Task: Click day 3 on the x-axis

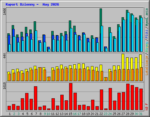Action: [18, 114]
